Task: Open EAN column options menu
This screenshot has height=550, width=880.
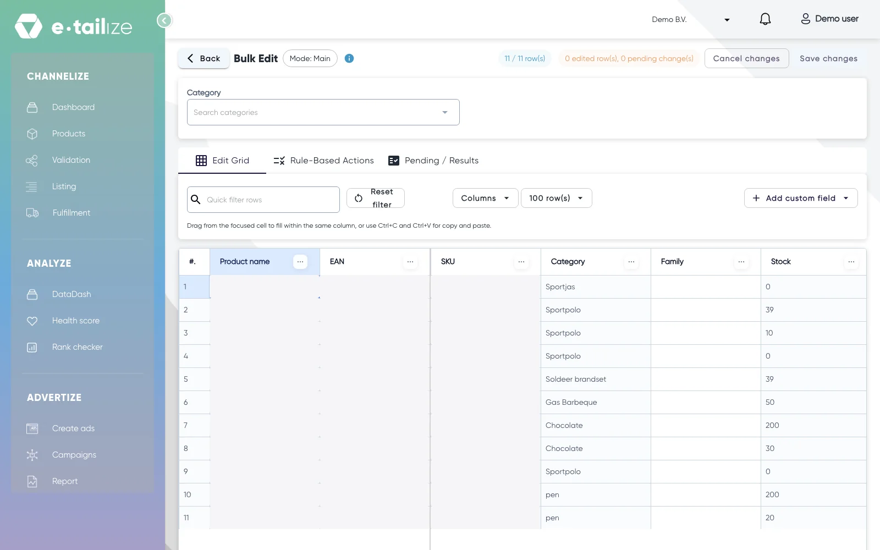Action: (410, 262)
